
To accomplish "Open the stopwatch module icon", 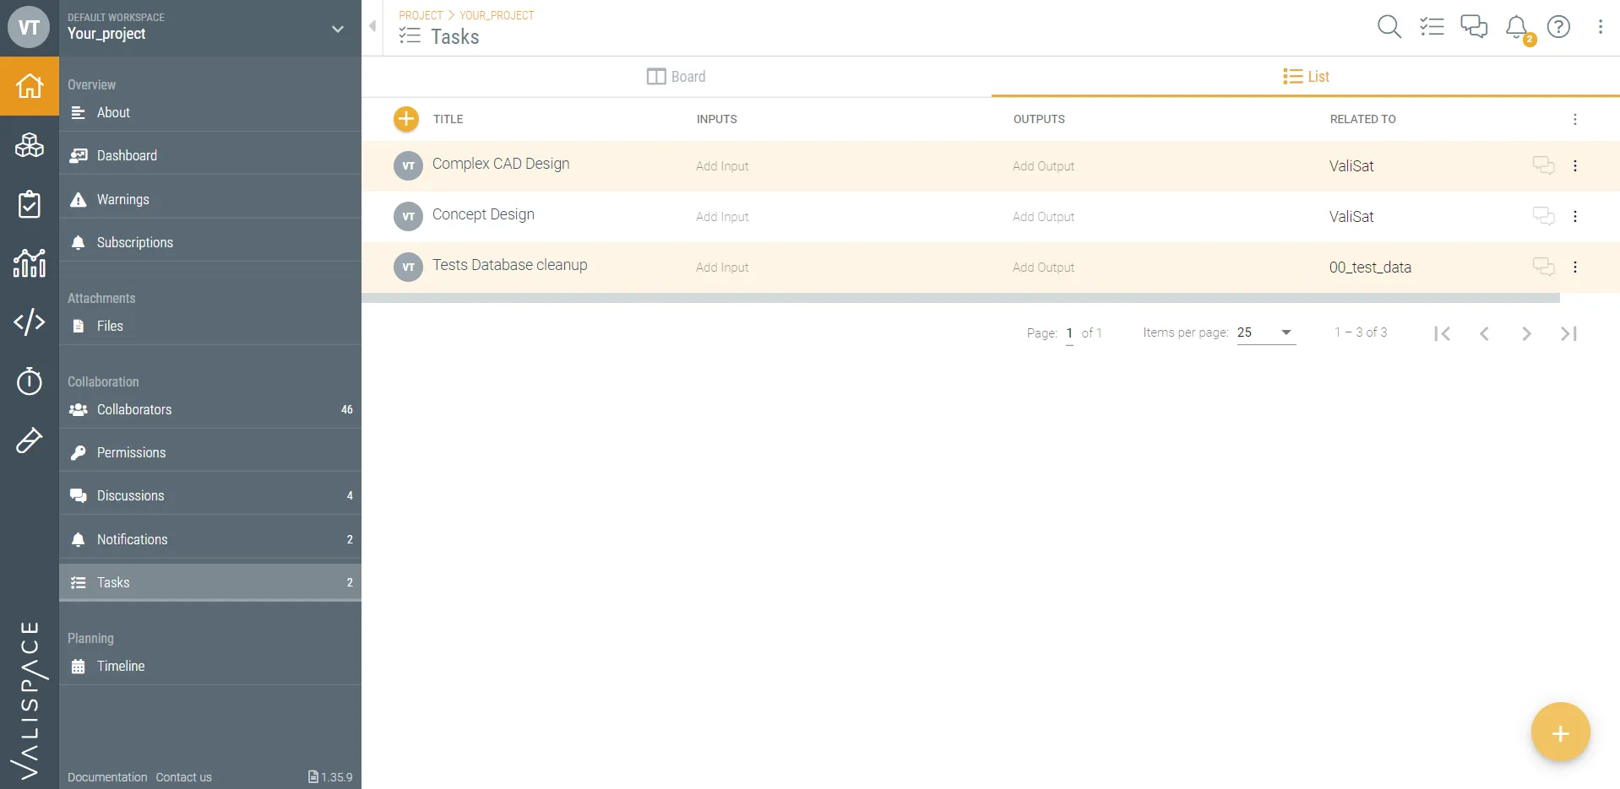I will pyautogui.click(x=30, y=381).
